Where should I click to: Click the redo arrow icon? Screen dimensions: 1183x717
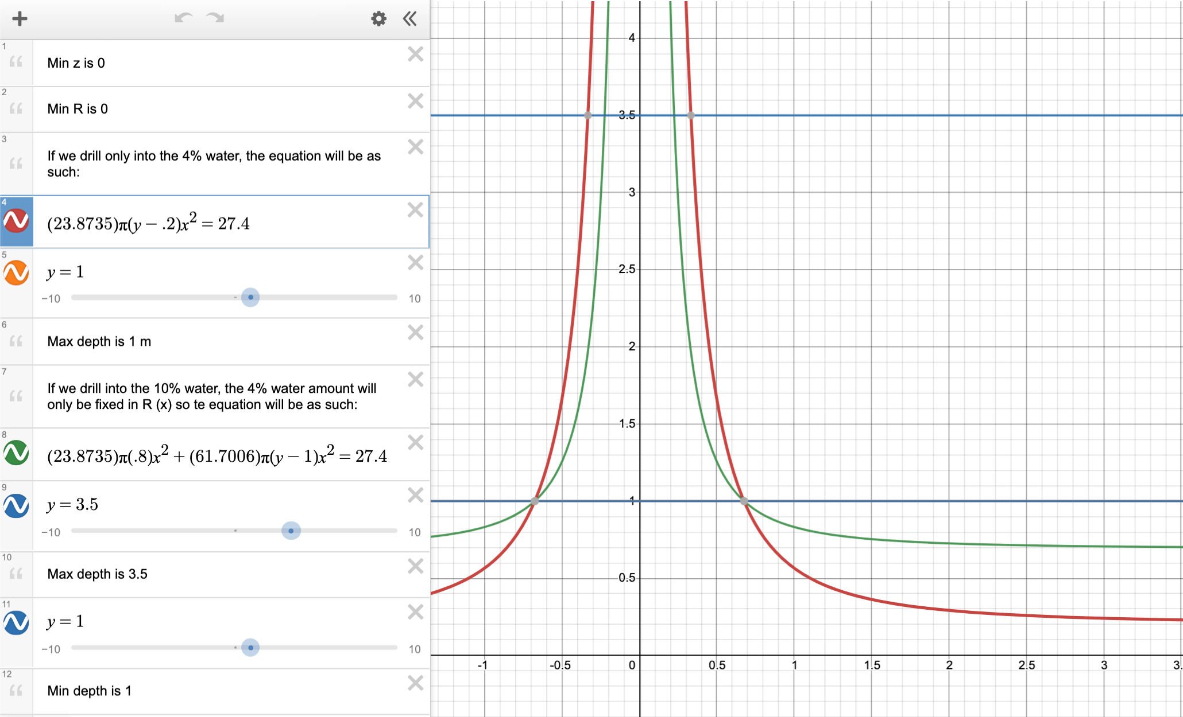[x=215, y=18]
